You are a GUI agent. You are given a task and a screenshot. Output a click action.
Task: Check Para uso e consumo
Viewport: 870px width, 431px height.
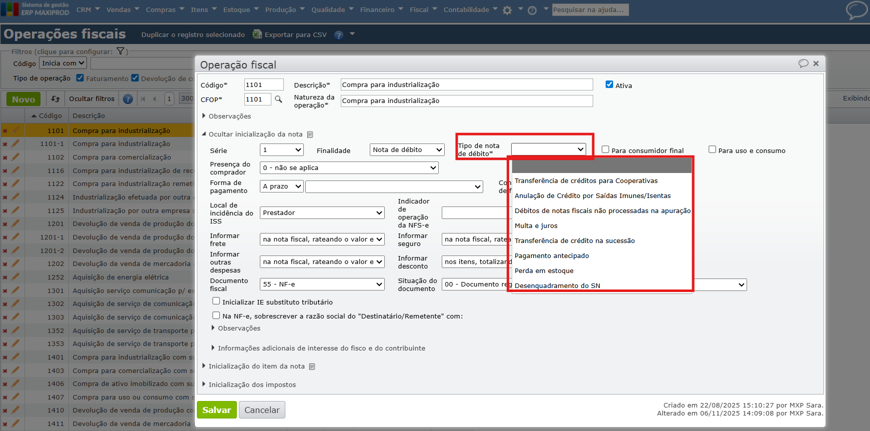pos(712,149)
